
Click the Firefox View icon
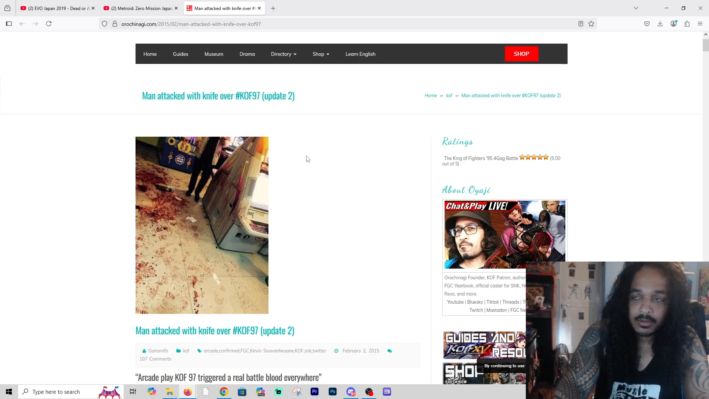(7, 8)
